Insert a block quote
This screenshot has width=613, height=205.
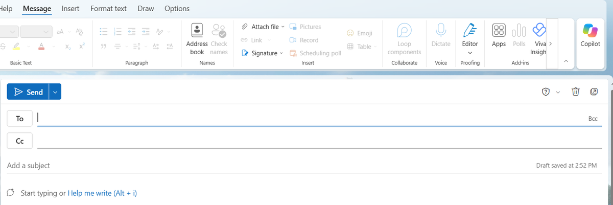tap(103, 47)
